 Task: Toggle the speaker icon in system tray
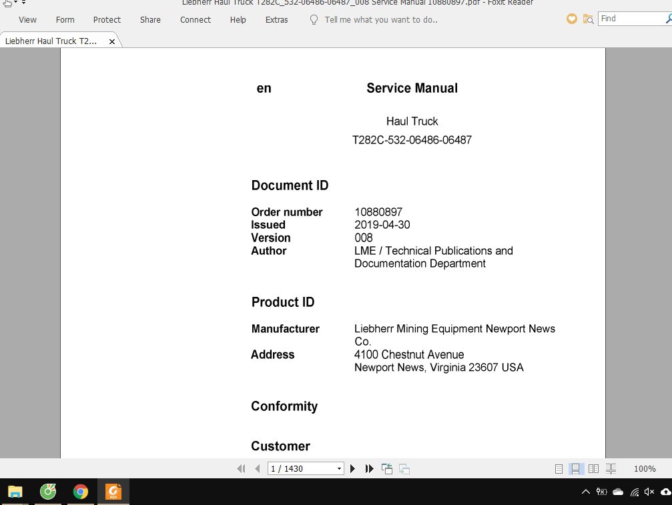[x=649, y=492]
